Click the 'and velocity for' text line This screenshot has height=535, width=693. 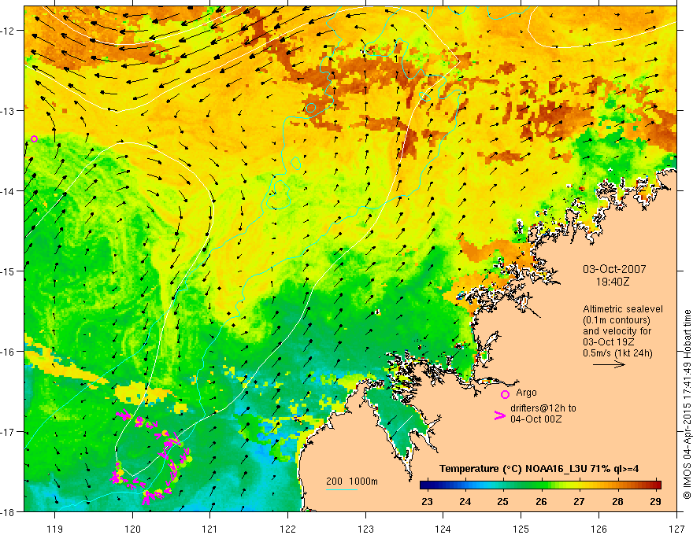point(617,331)
